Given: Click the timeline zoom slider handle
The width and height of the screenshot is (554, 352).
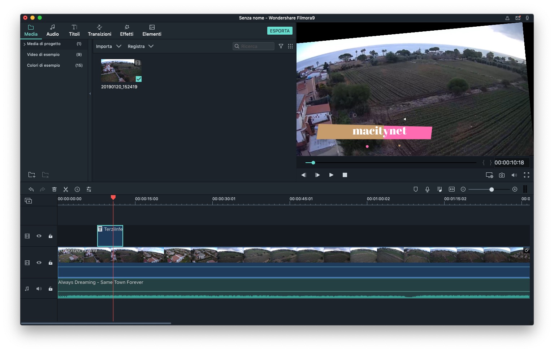Looking at the screenshot, I should (x=492, y=190).
